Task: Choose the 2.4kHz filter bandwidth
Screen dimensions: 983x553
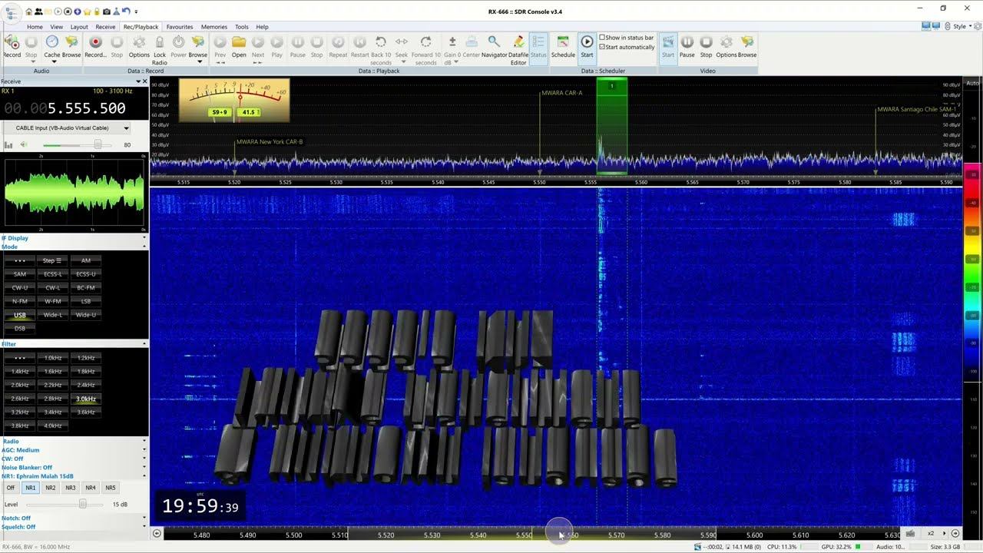Action: [86, 385]
